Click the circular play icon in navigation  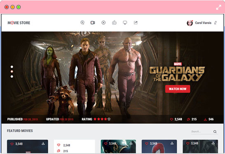click(x=103, y=23)
